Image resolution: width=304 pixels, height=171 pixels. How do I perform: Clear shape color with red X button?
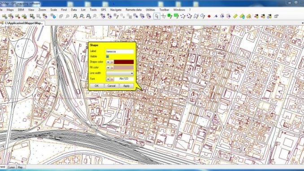[112, 62]
